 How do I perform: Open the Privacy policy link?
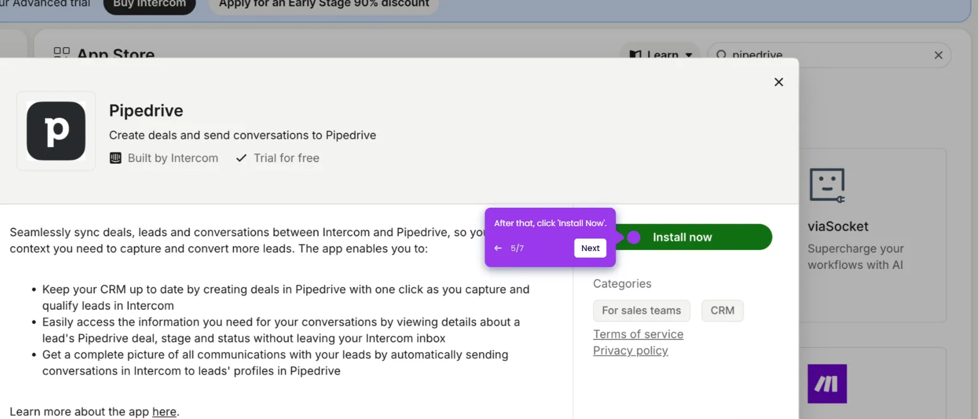[630, 351]
